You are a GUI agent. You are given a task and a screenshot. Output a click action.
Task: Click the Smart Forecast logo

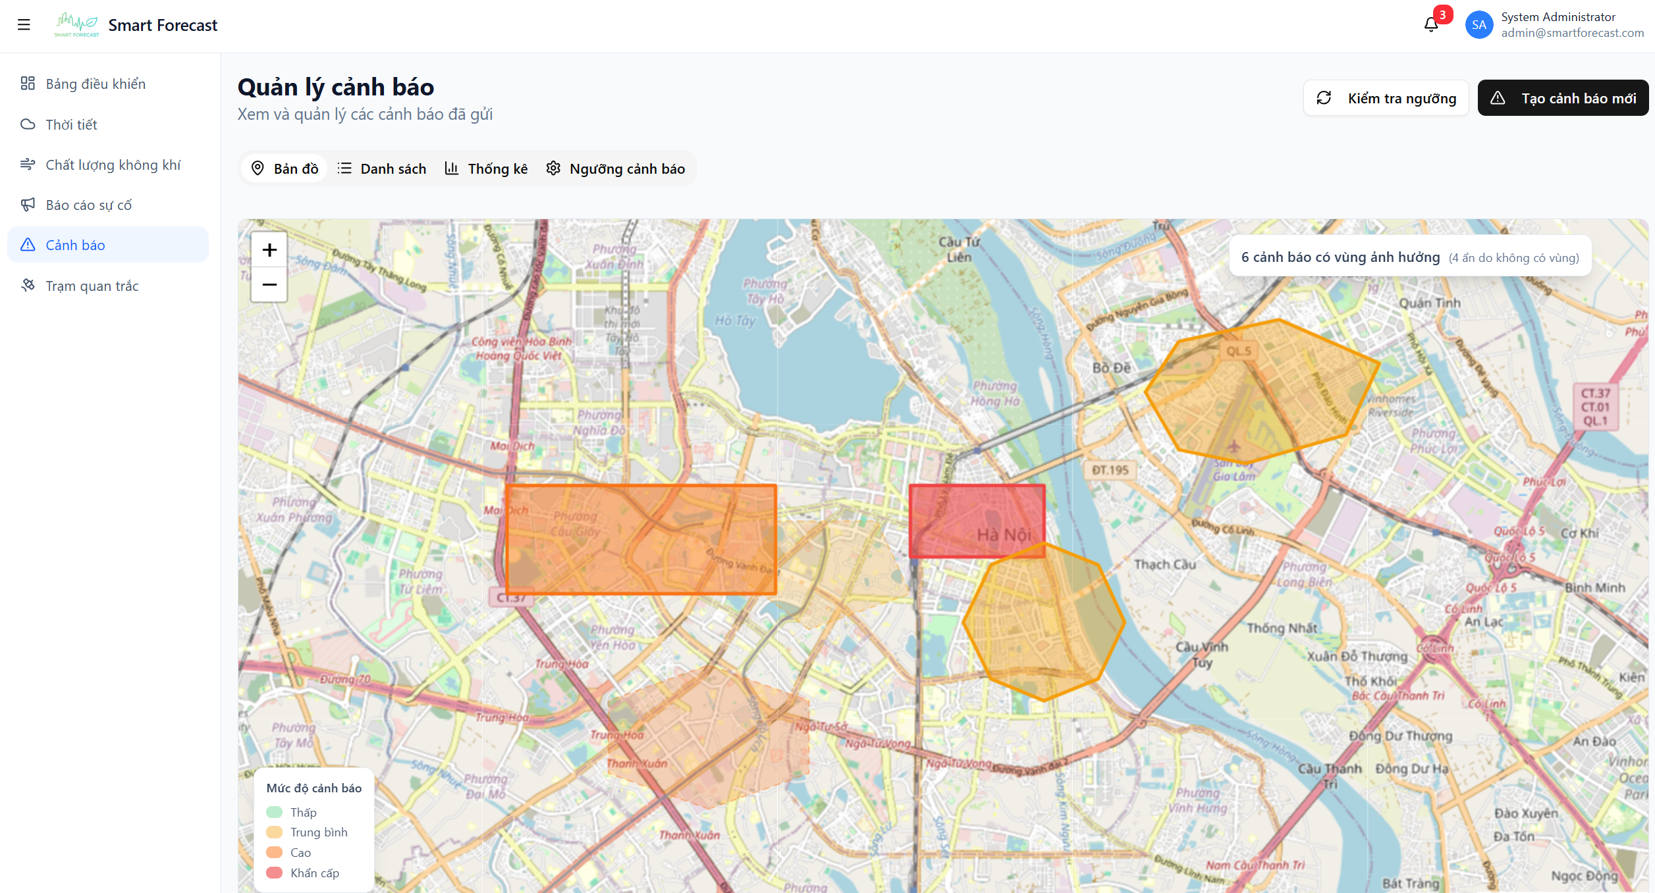click(x=77, y=24)
